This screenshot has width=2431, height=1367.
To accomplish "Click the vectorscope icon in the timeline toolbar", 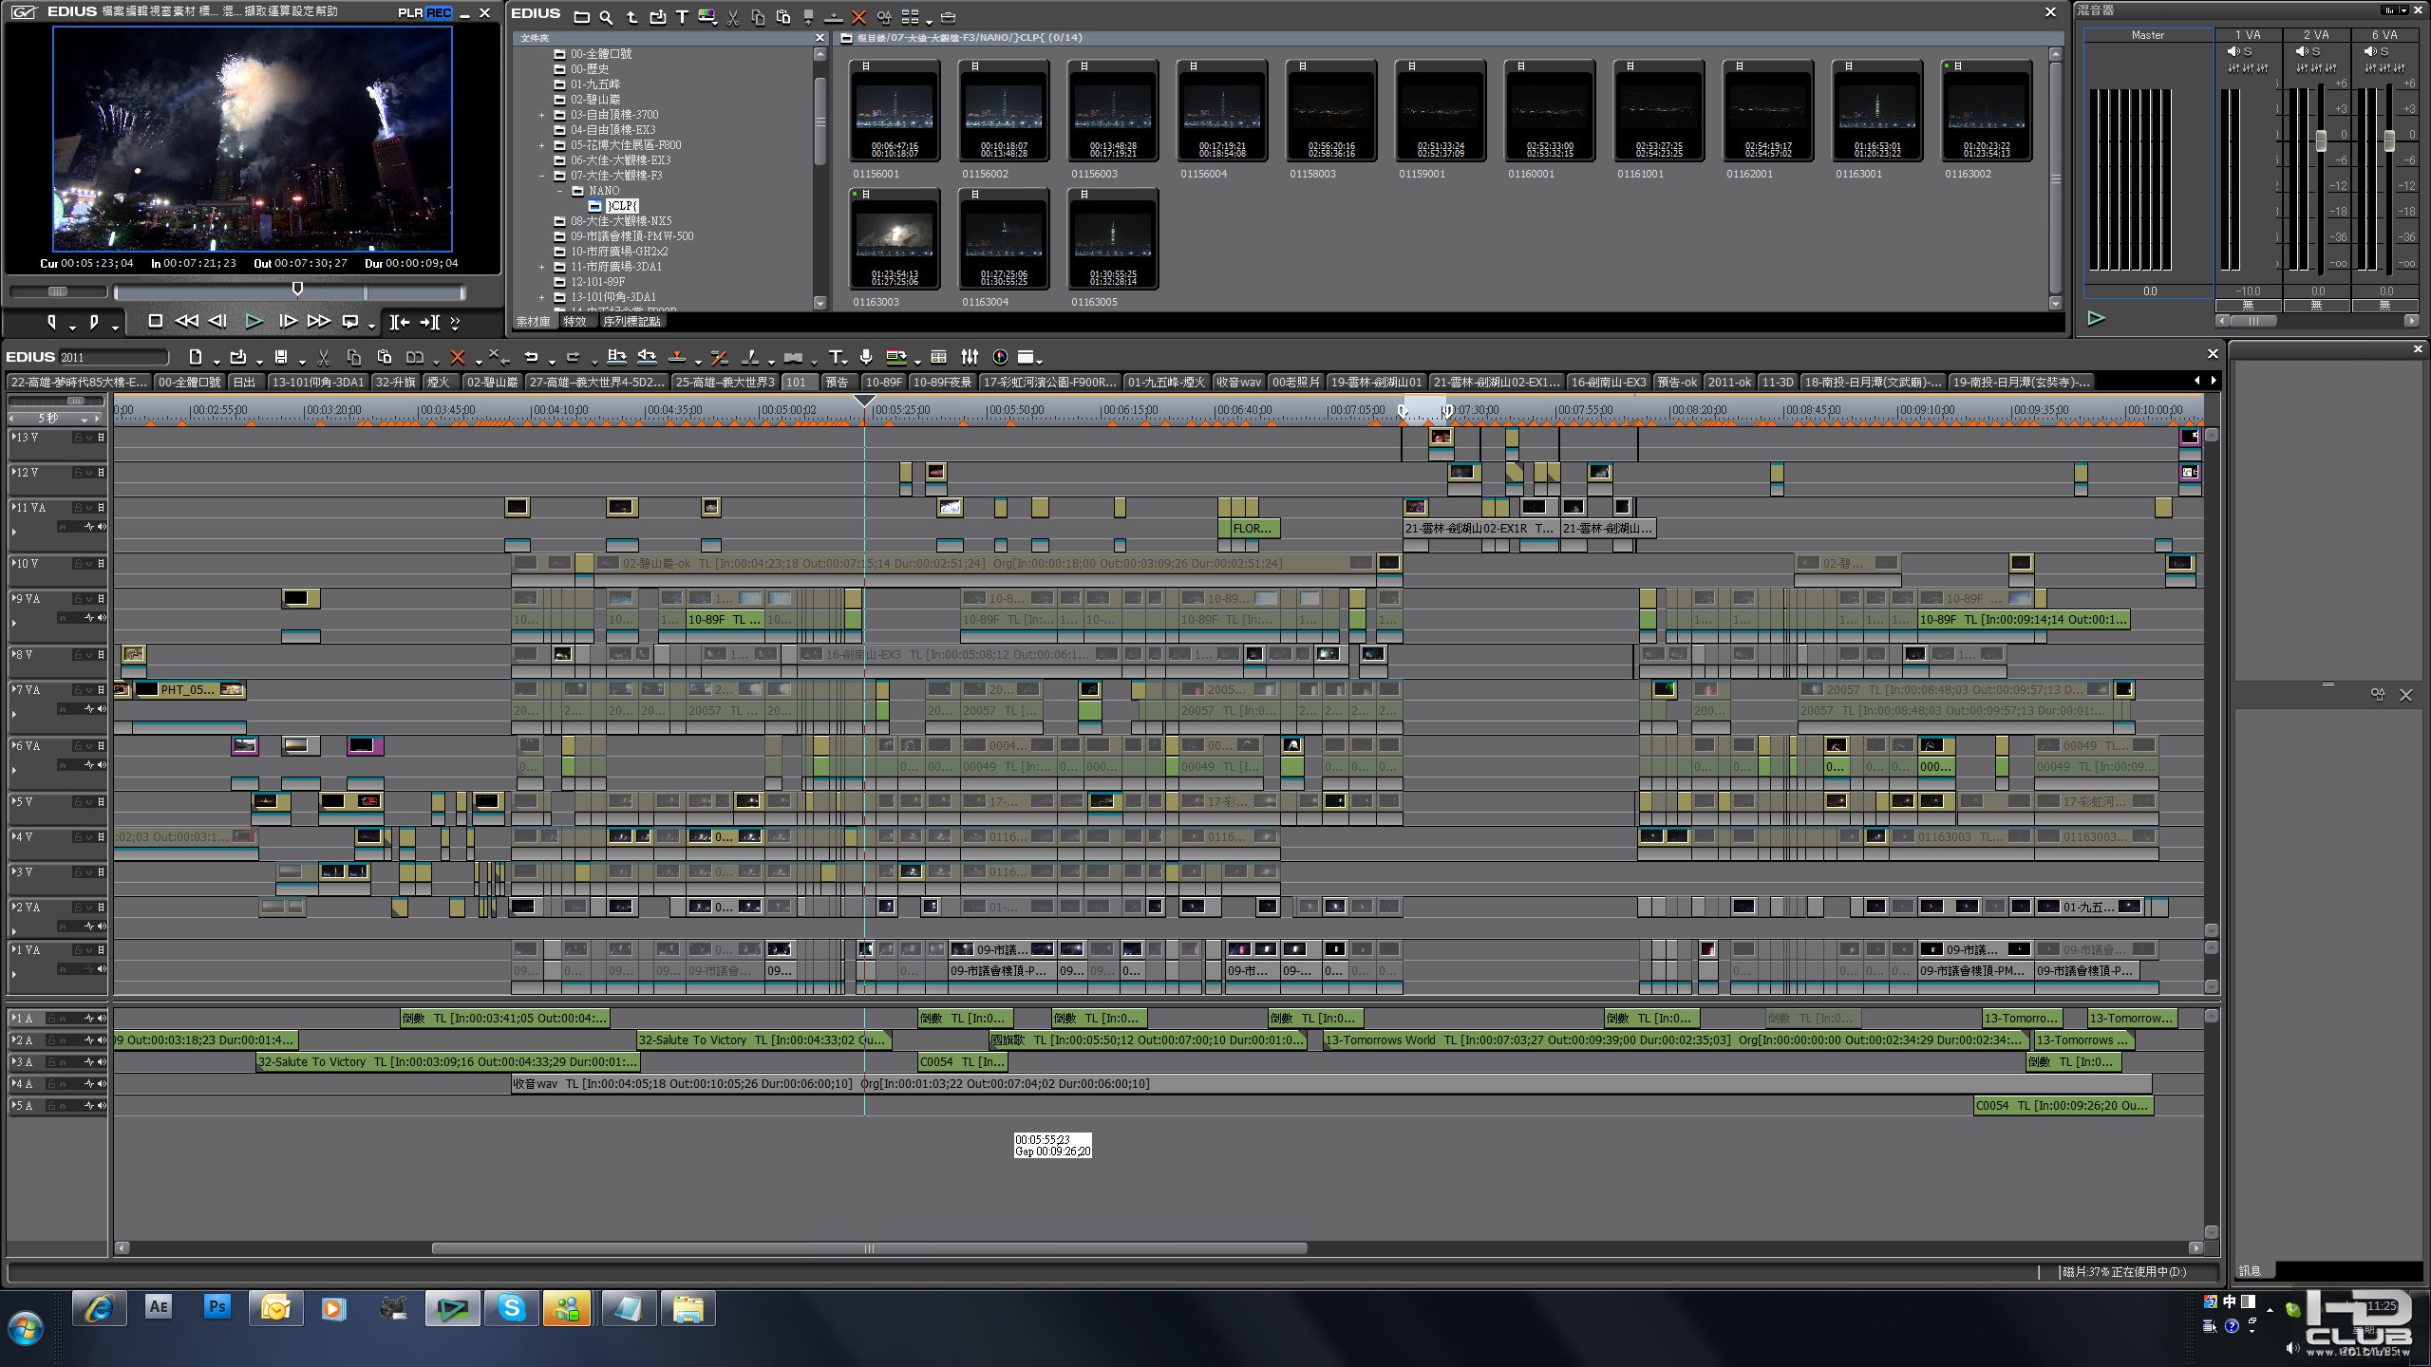I will click(1000, 358).
